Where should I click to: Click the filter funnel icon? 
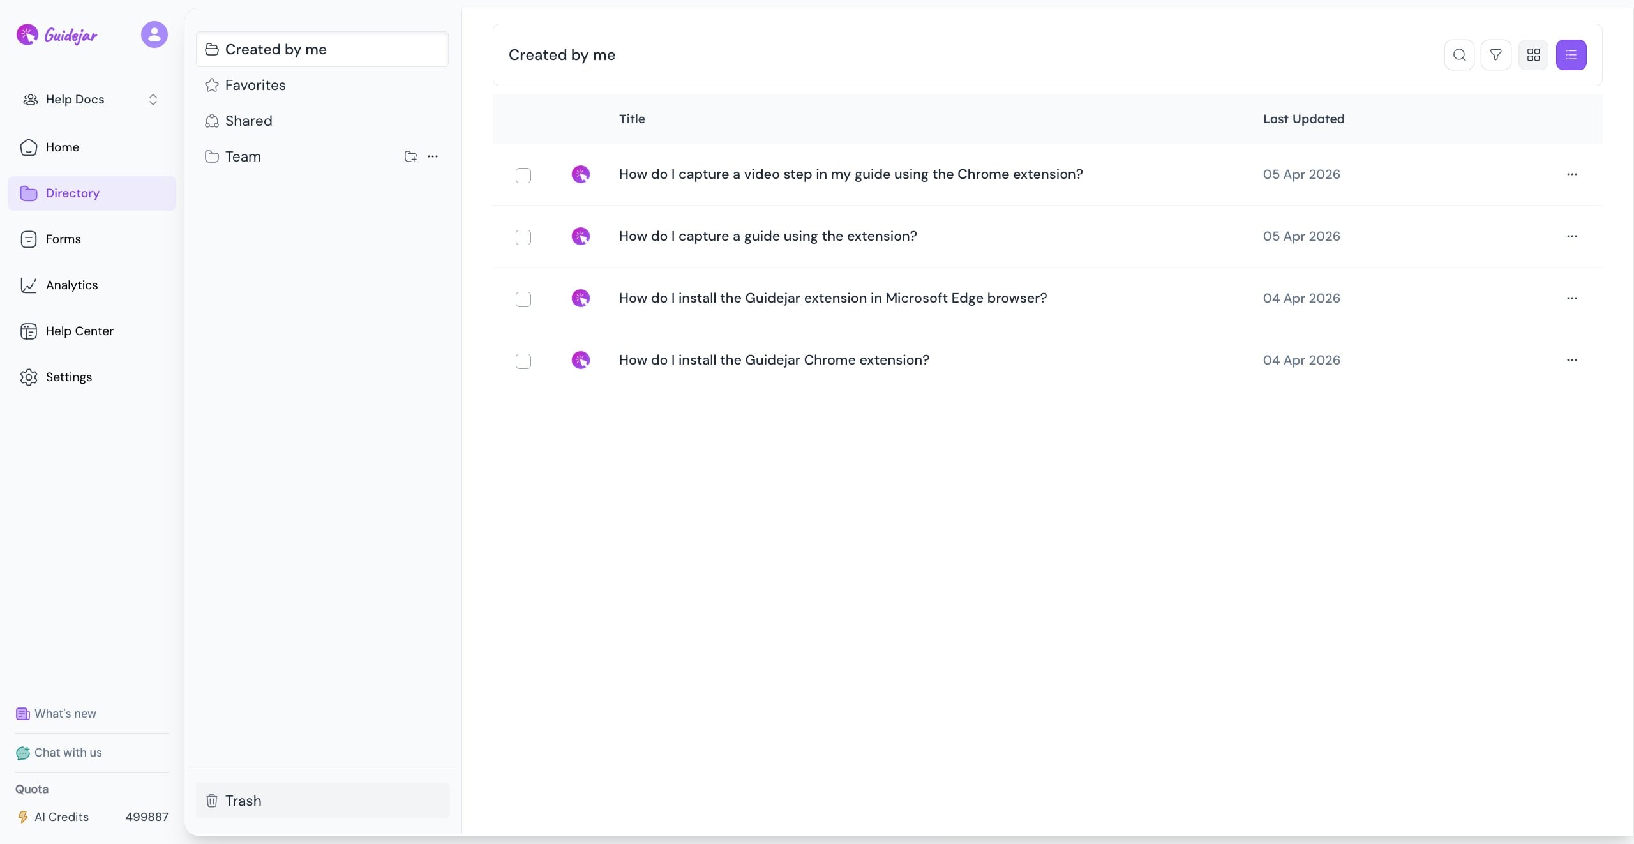(x=1495, y=55)
